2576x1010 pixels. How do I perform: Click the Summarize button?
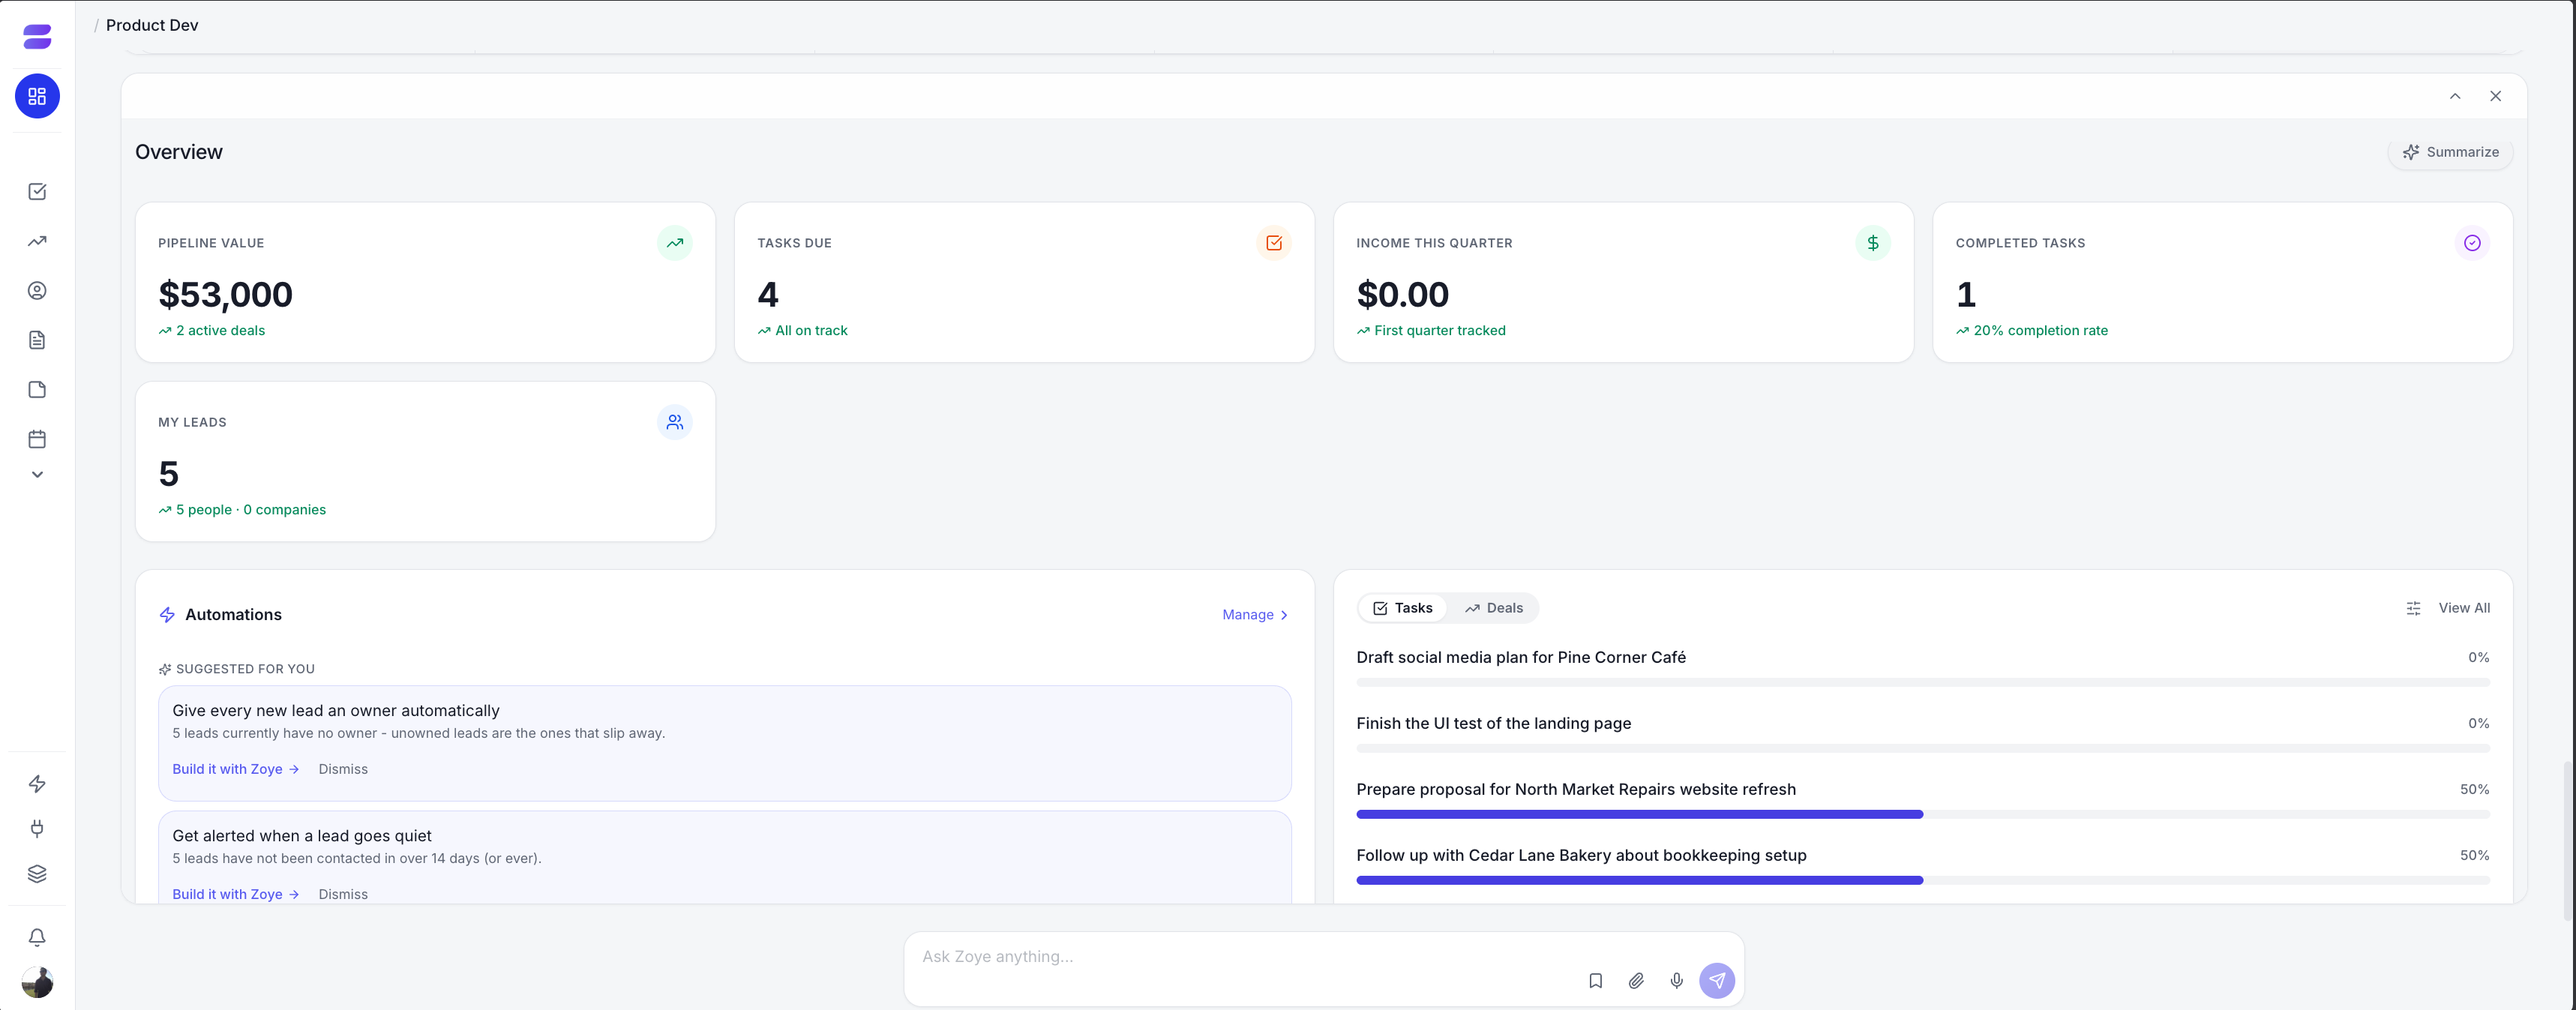click(2450, 152)
